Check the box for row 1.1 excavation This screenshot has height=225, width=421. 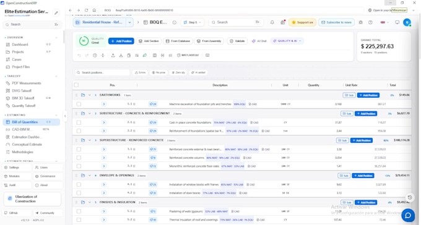[x=79, y=104]
